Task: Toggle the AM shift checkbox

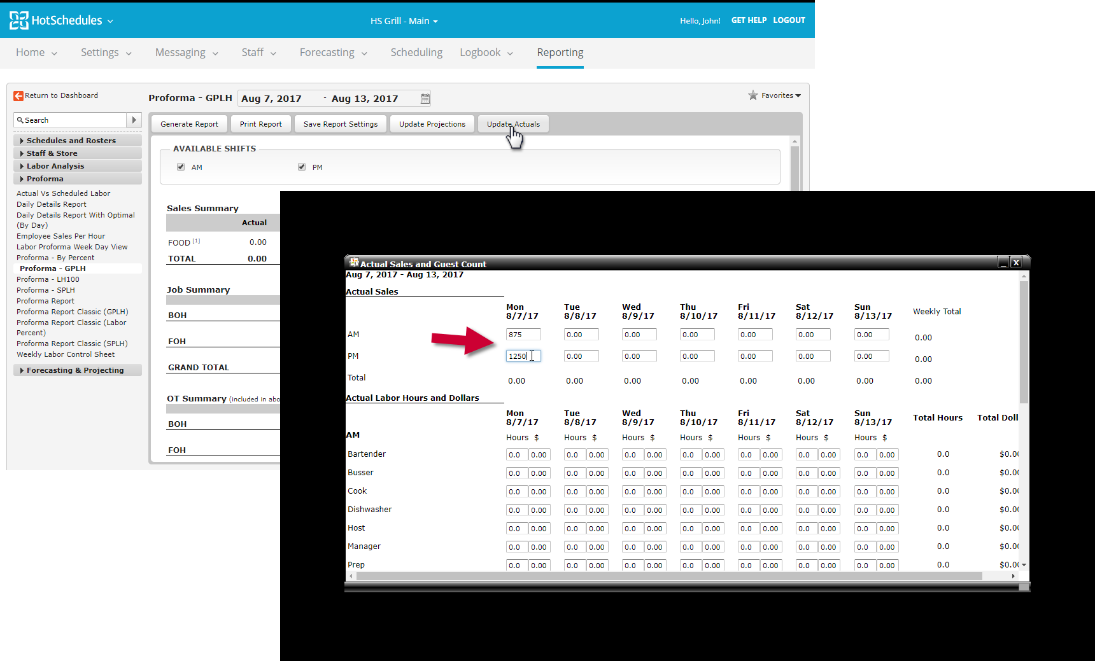Action: (x=181, y=167)
